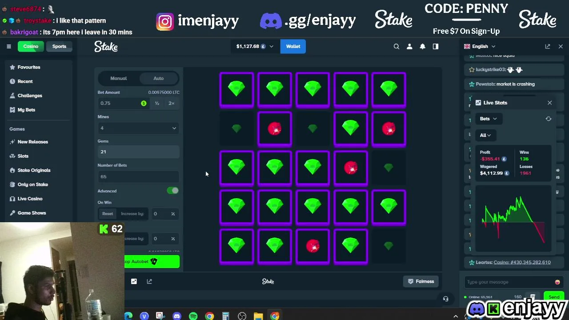Close the Live Stats popup
Viewport: 569px width, 320px height.
coord(549,103)
